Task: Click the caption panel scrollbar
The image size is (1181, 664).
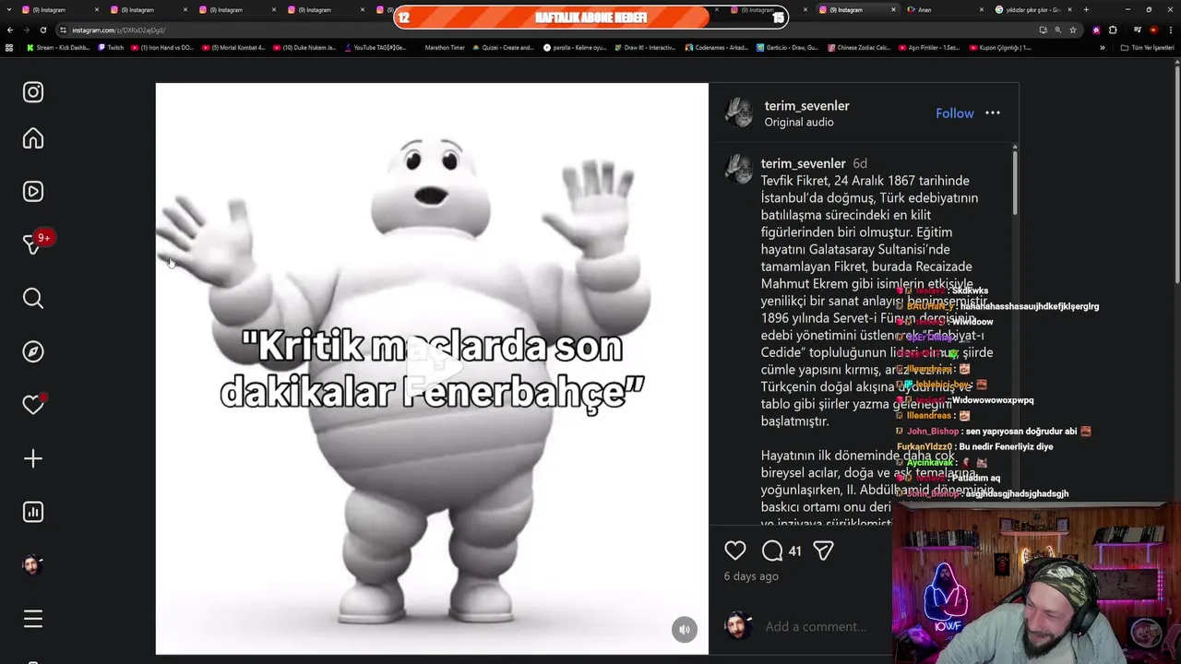Action: 1015,183
